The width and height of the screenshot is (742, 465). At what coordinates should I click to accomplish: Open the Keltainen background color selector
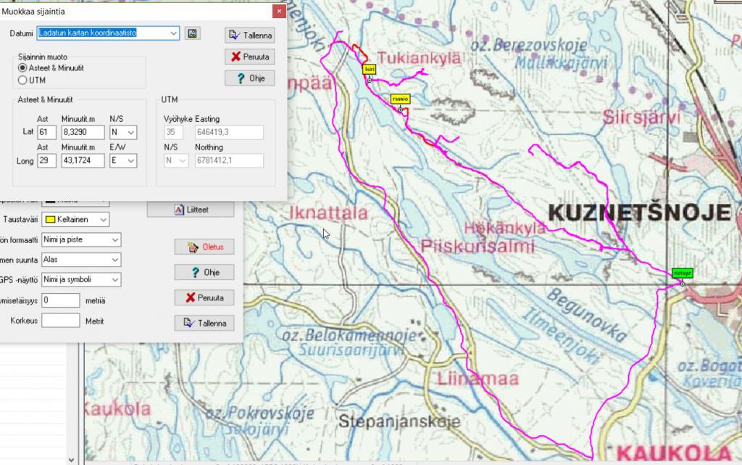(x=76, y=219)
